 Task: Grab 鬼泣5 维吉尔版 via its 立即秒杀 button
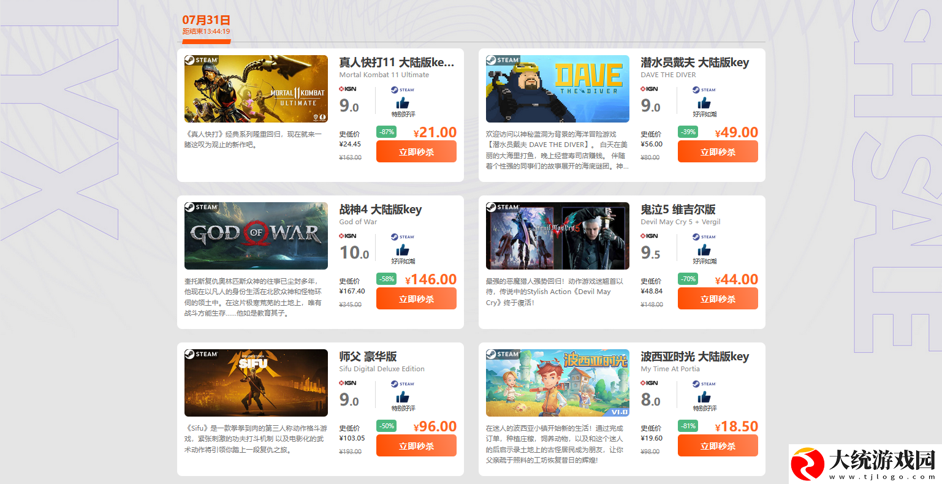718,298
